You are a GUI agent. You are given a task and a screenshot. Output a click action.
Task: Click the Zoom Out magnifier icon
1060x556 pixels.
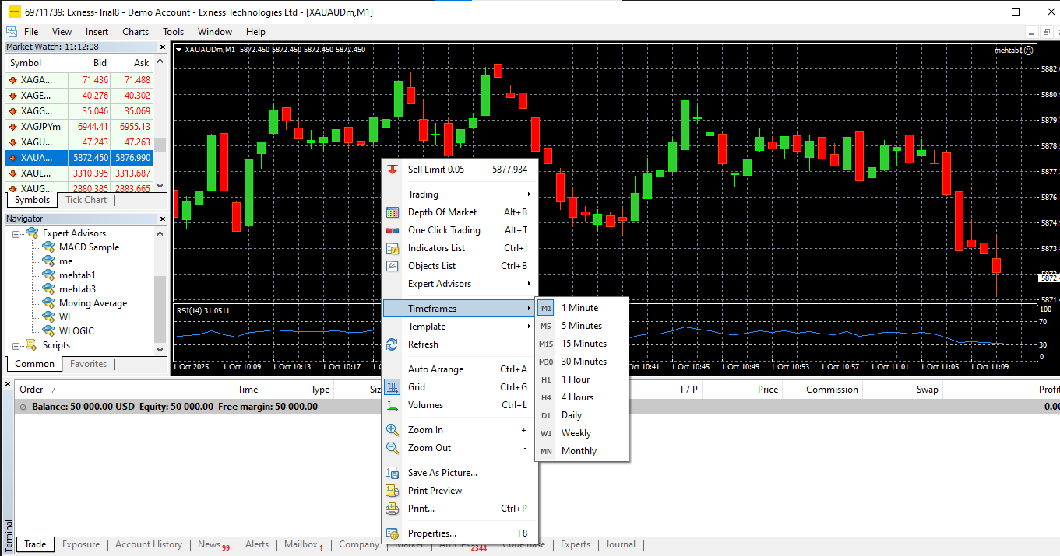click(393, 448)
